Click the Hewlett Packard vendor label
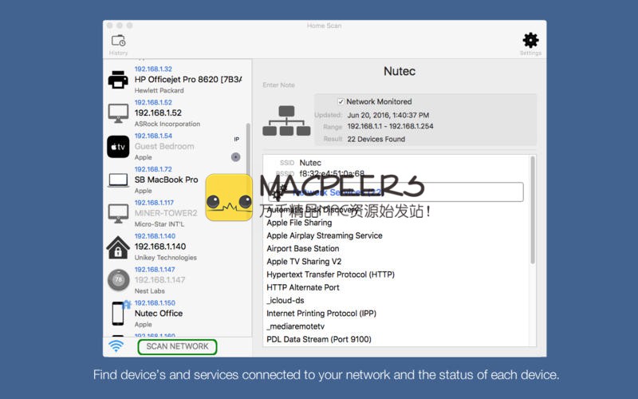The height and width of the screenshot is (399, 638). click(159, 91)
